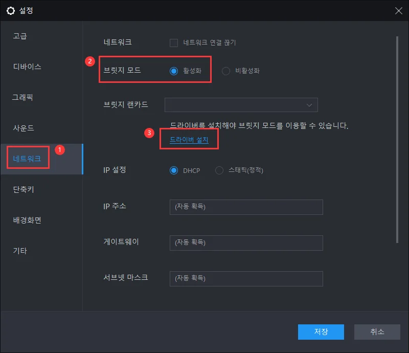
Task: Click the 설정 title text
Action: pos(26,11)
